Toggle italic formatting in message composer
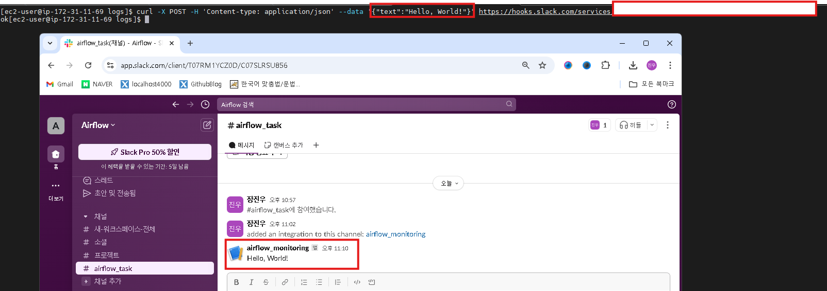Image resolution: width=827 pixels, height=291 pixels. [x=251, y=282]
